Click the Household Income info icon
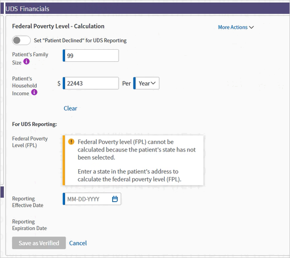 coord(34,92)
